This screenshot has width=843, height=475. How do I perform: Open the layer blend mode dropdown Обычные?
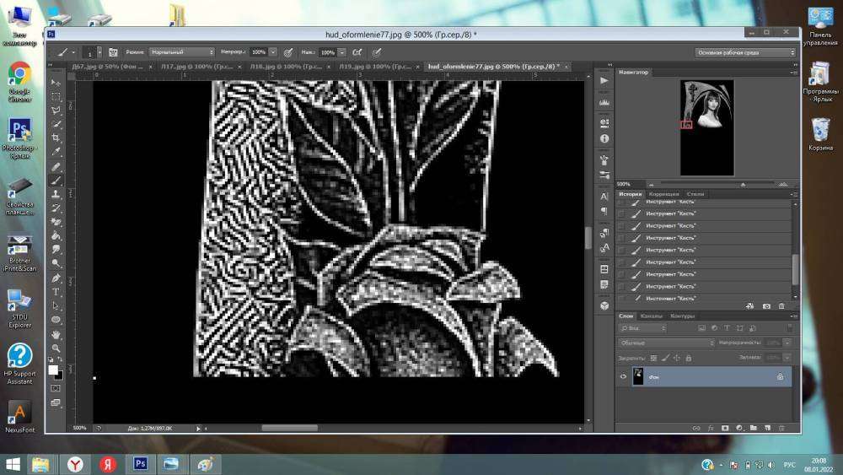(666, 343)
